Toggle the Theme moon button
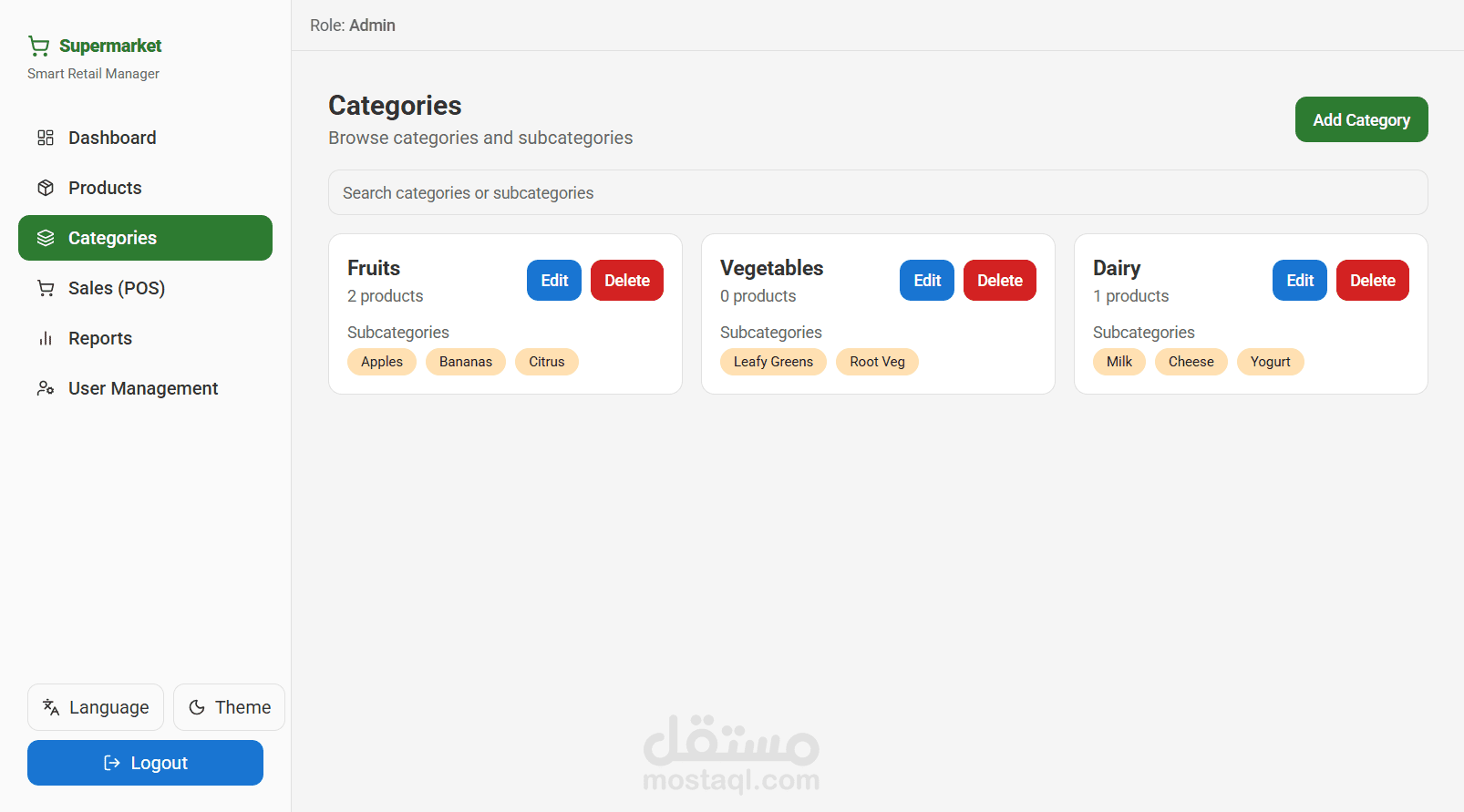Screen dimensions: 1464x812 [x=229, y=707]
